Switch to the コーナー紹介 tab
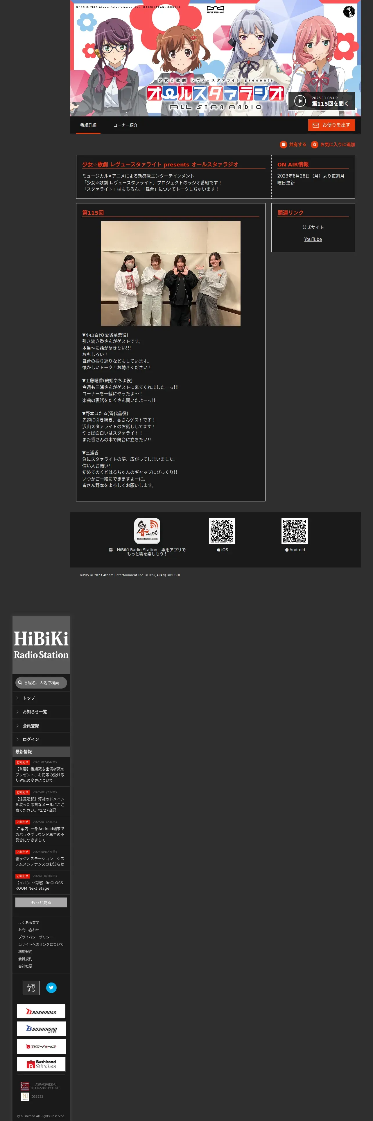Image resolution: width=373 pixels, height=1121 pixels. [125, 125]
